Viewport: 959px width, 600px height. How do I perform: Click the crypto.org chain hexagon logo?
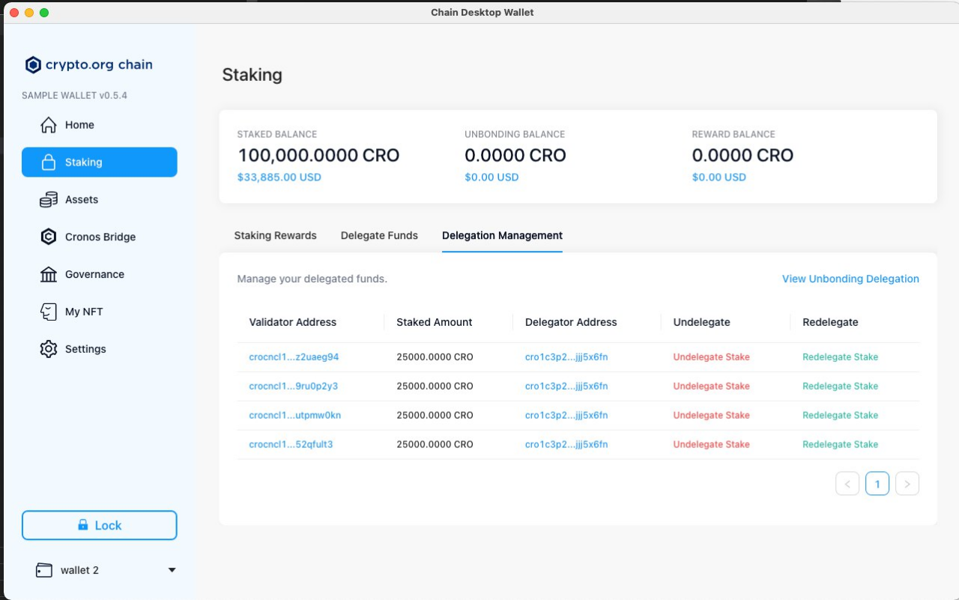[33, 65]
